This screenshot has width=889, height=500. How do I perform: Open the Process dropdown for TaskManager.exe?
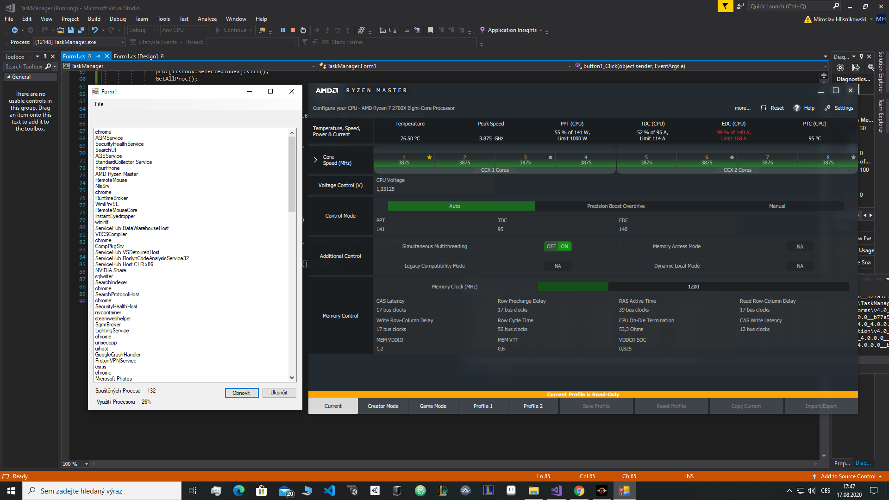(123, 42)
